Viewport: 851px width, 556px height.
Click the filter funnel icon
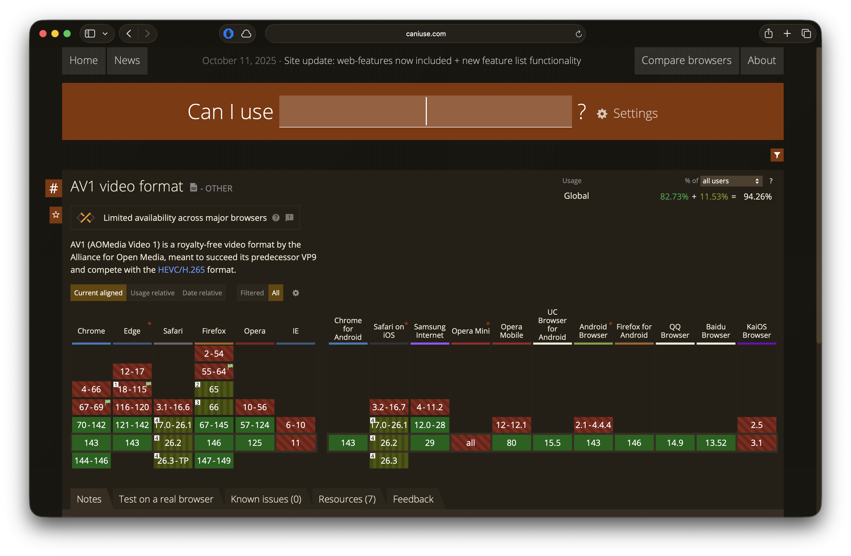point(777,155)
